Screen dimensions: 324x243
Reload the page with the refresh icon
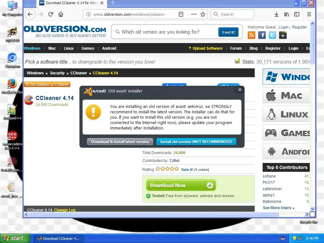[x=51, y=14]
